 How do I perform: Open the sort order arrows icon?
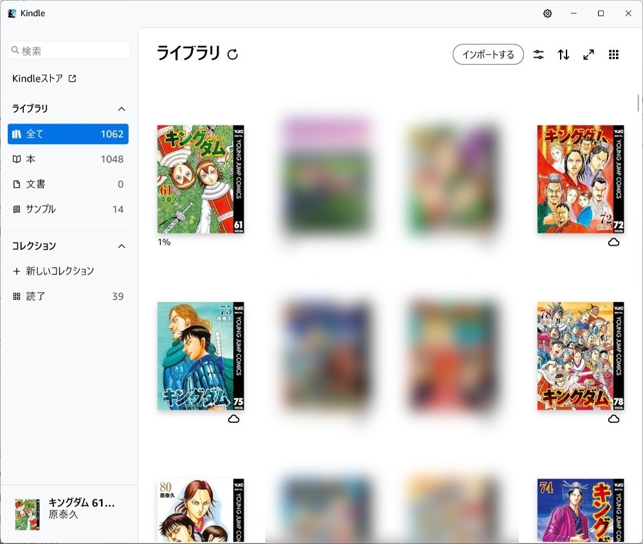563,55
